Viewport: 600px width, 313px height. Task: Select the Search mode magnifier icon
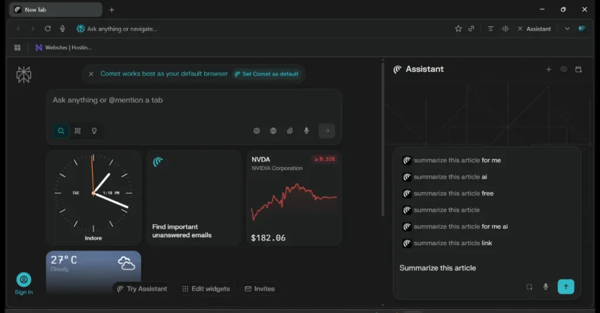pyautogui.click(x=61, y=130)
